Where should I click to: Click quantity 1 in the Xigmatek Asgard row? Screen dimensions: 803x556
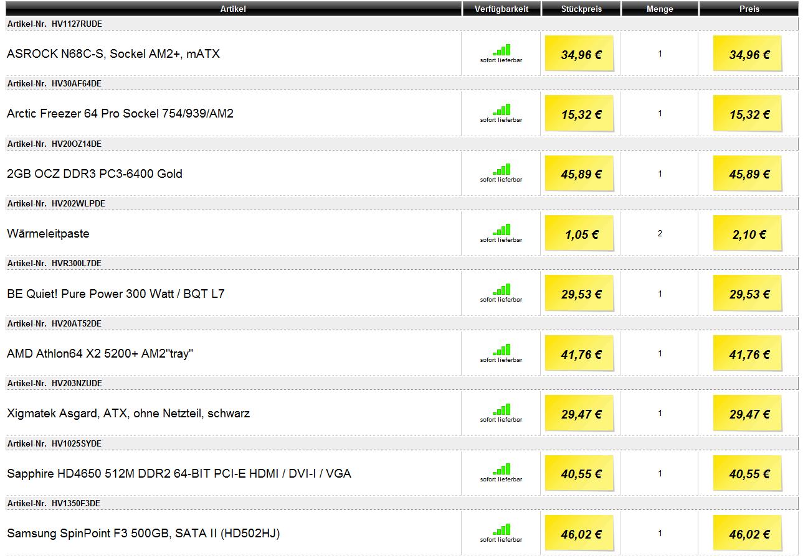click(660, 413)
